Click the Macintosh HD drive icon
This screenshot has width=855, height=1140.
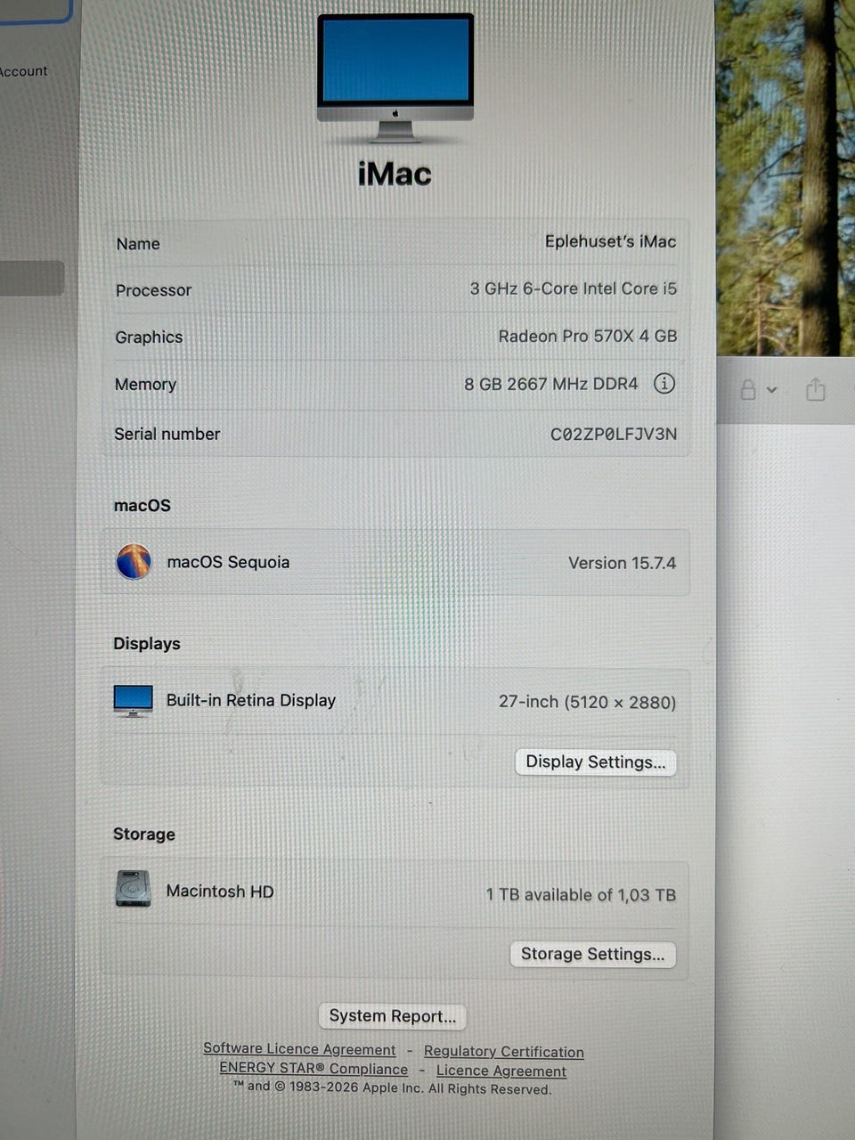point(133,888)
